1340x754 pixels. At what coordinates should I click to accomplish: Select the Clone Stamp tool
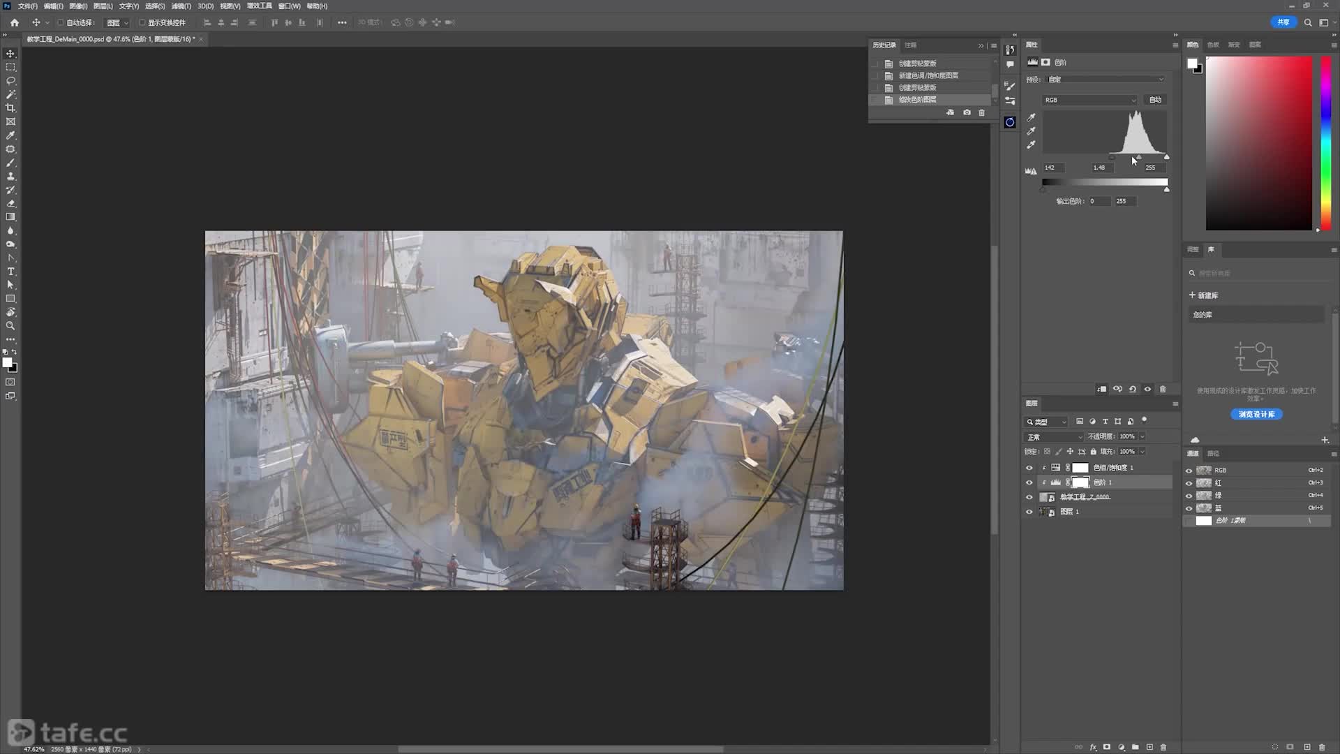pyautogui.click(x=10, y=176)
